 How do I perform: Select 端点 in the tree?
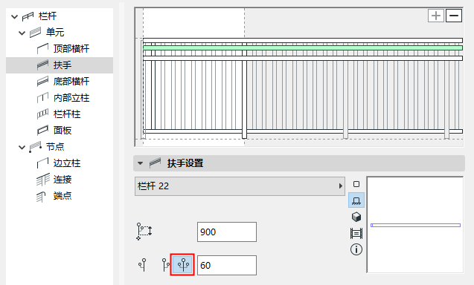pos(63,196)
